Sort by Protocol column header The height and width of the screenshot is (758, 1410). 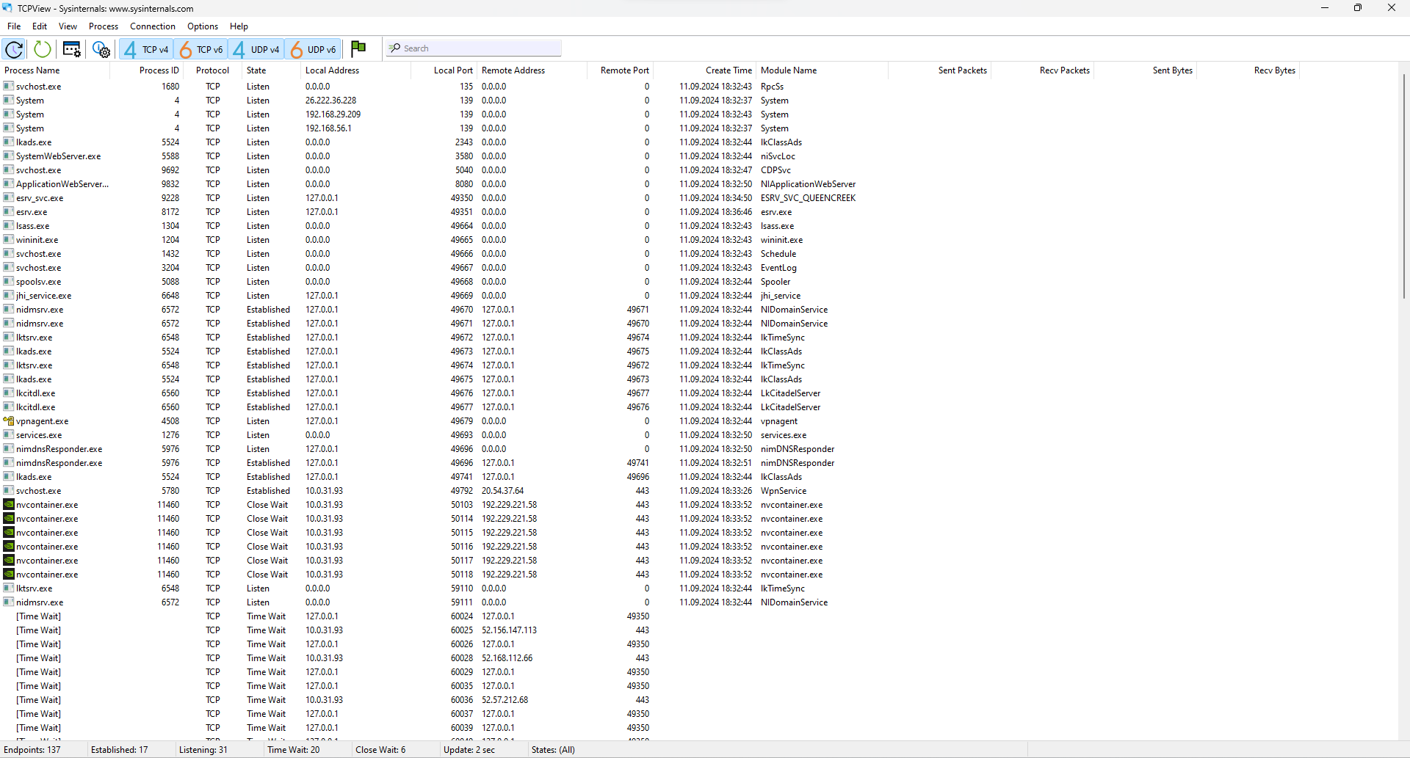point(213,70)
